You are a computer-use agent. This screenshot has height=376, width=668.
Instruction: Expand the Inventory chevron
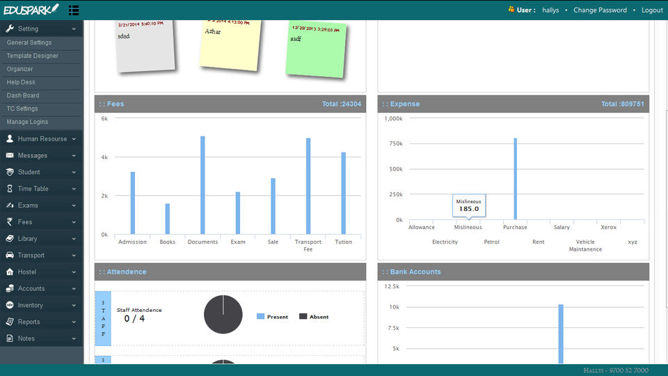74,305
